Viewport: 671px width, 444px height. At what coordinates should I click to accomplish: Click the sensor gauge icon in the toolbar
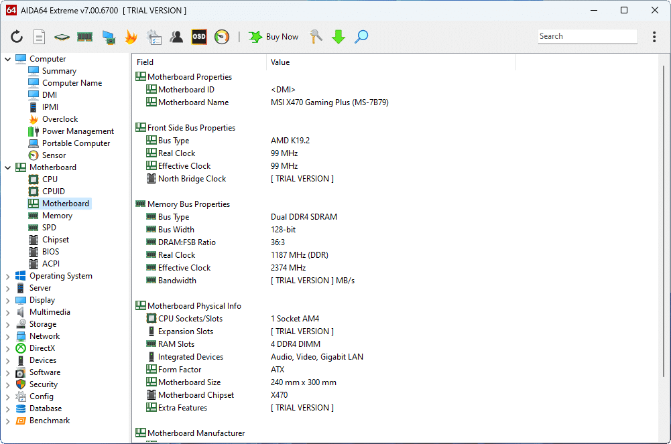tap(221, 37)
